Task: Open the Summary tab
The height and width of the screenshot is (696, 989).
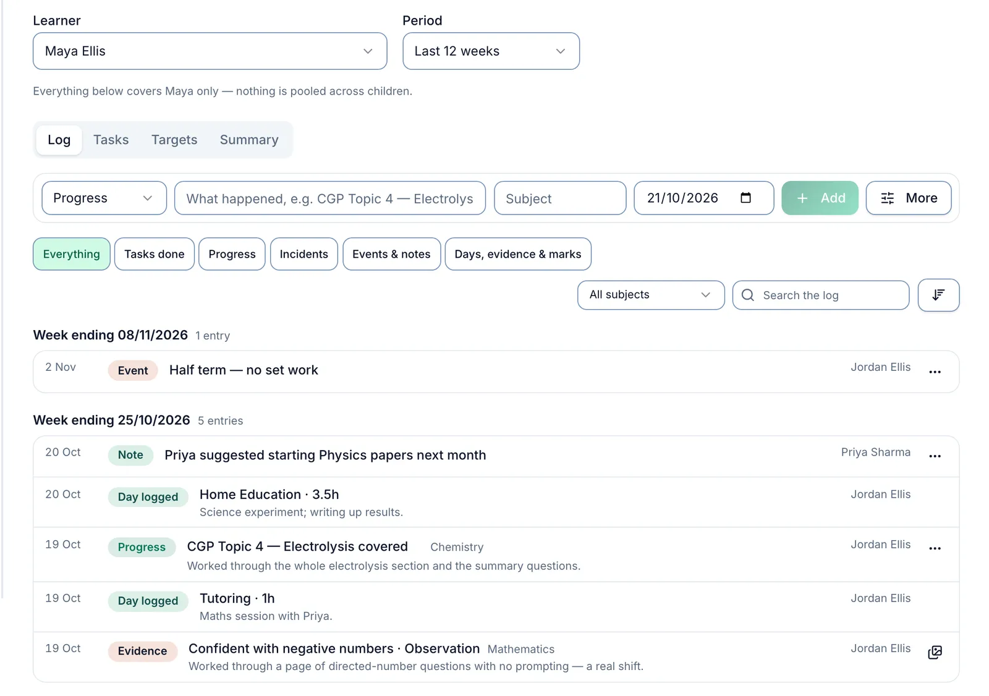Action: (x=249, y=140)
